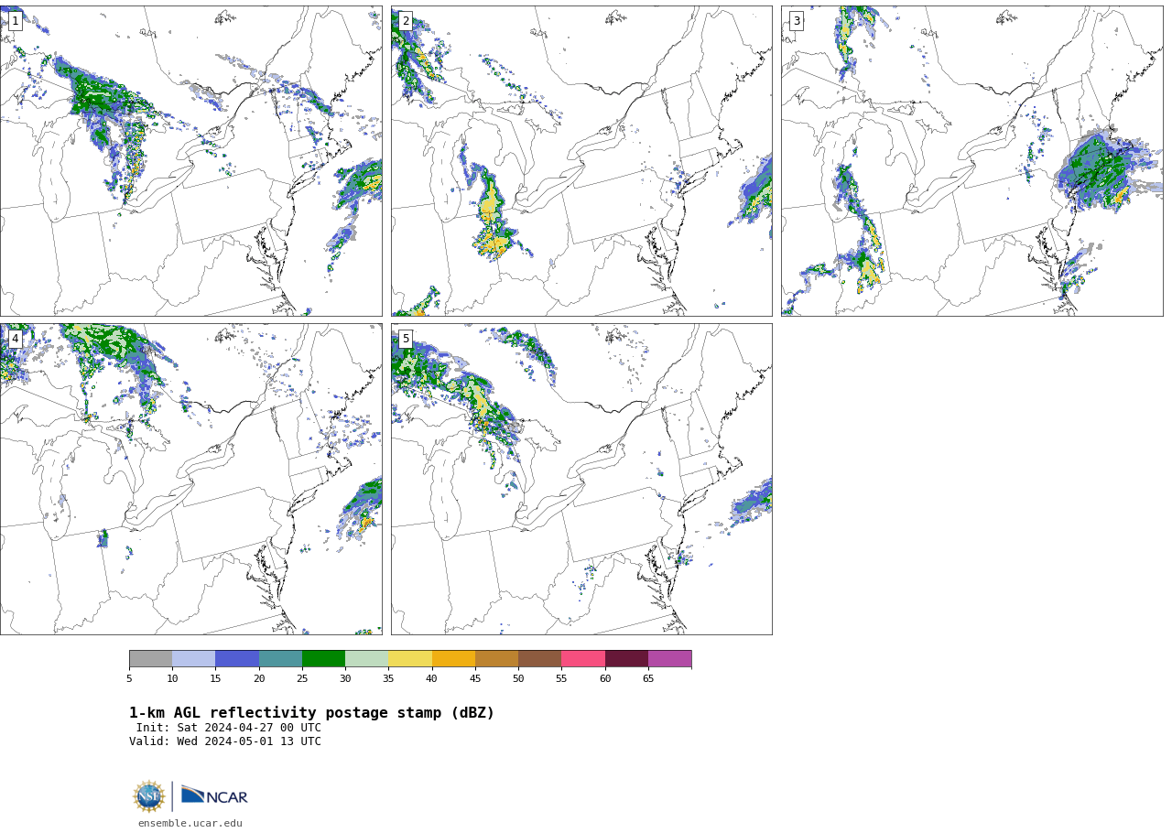Image resolution: width=1172 pixels, height=833 pixels.
Task: Click the colorbar tick label 10
Action: 172,678
